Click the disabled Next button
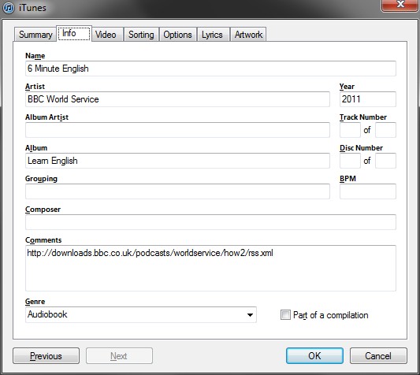The image size is (420, 375). click(x=119, y=356)
